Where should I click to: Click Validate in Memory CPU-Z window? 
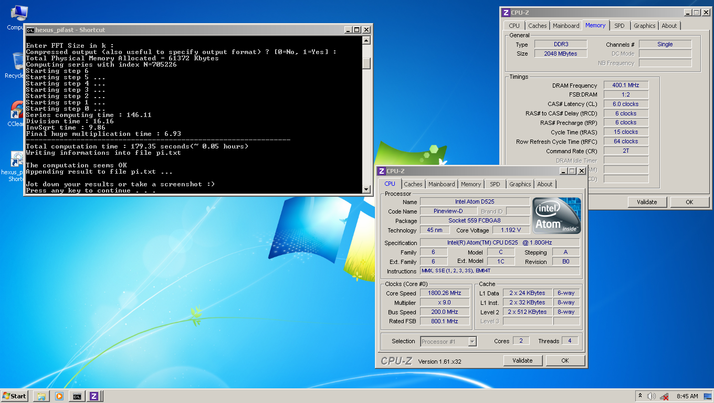(647, 202)
